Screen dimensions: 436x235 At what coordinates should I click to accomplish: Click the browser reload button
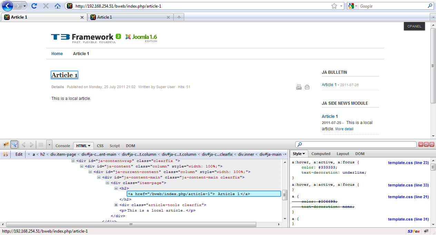point(34,6)
